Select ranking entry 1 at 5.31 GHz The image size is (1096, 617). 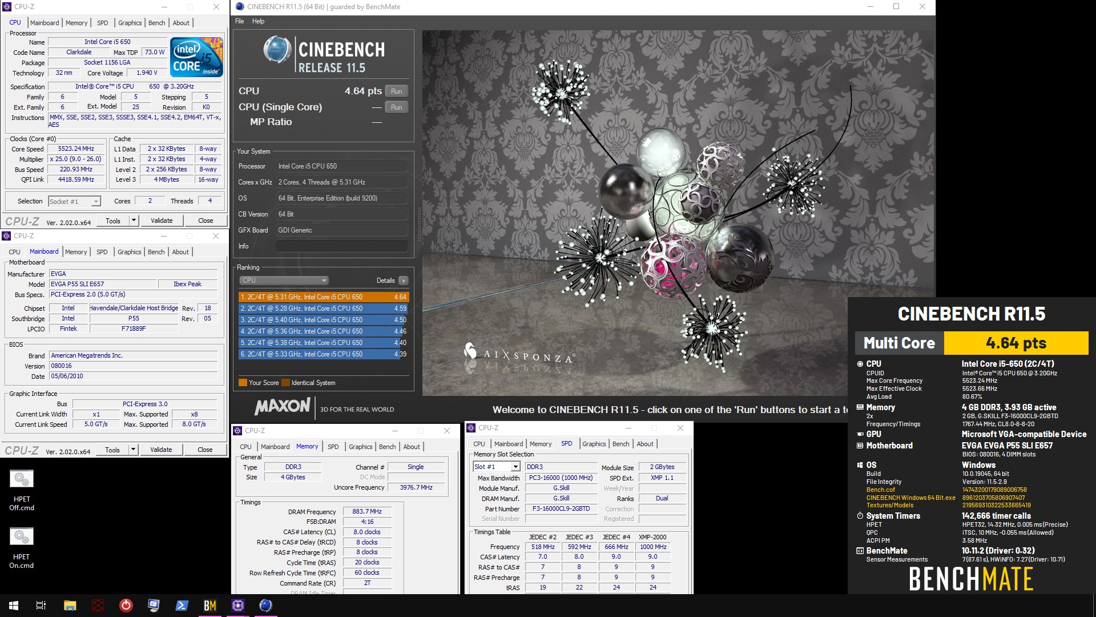point(324,297)
